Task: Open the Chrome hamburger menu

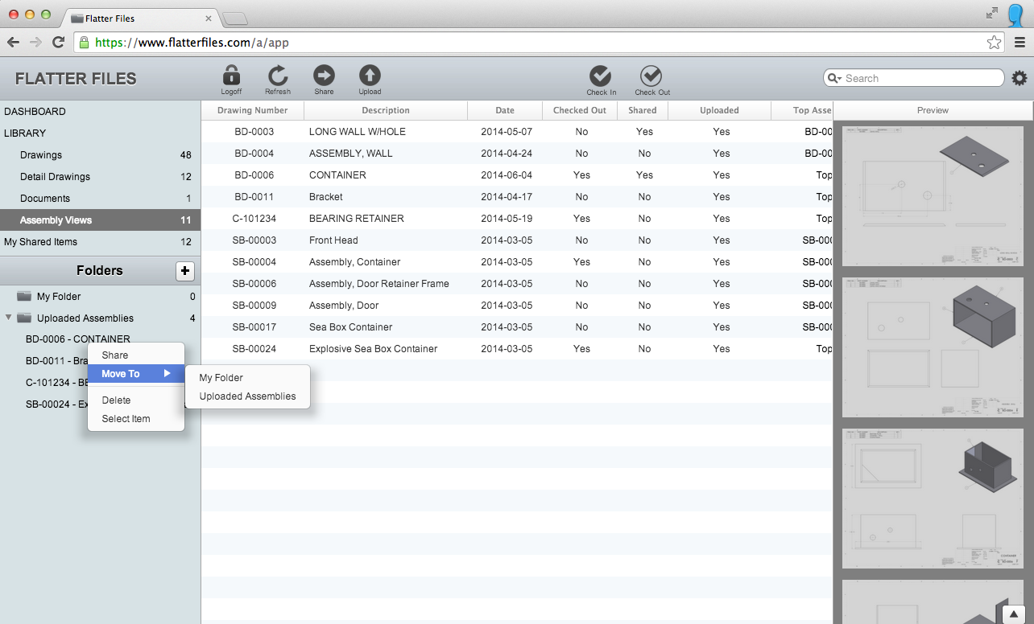Action: [x=1020, y=43]
